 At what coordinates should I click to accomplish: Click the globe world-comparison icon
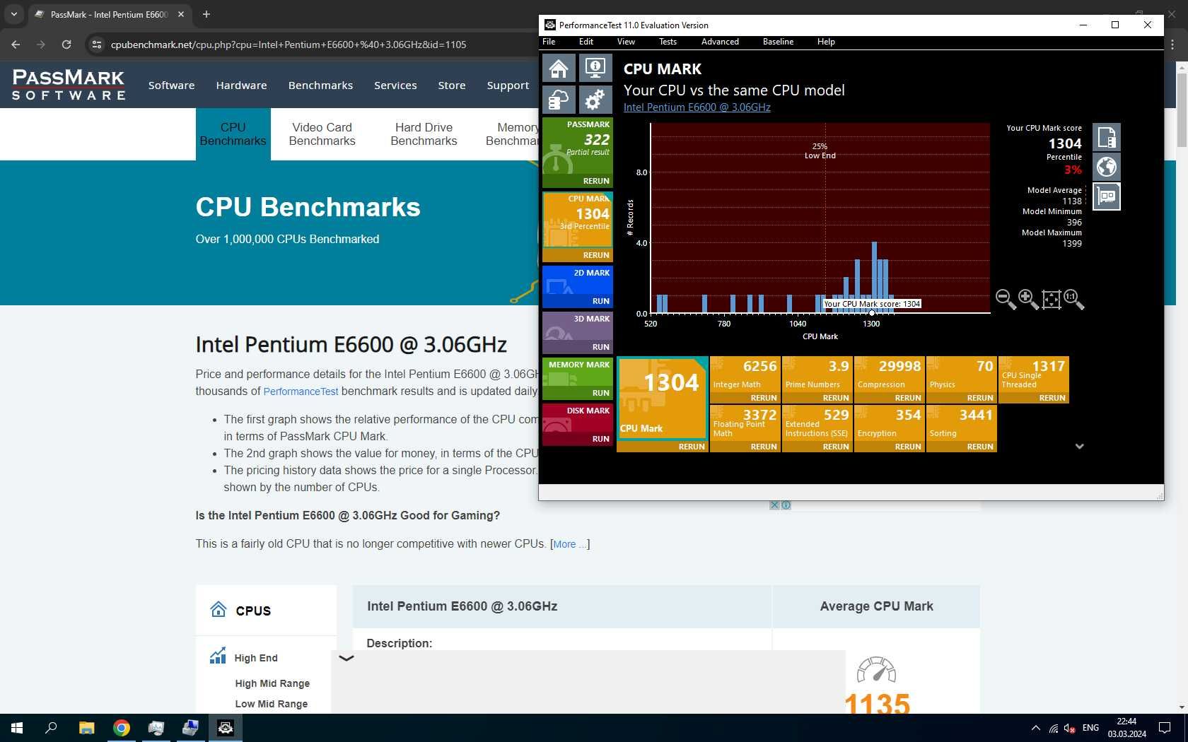[1107, 167]
